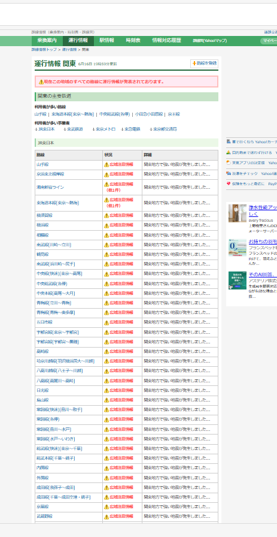Viewport: 277px width, 537px height.
Task: Click the warning icon in 横須賀線 row
Action: (x=106, y=216)
